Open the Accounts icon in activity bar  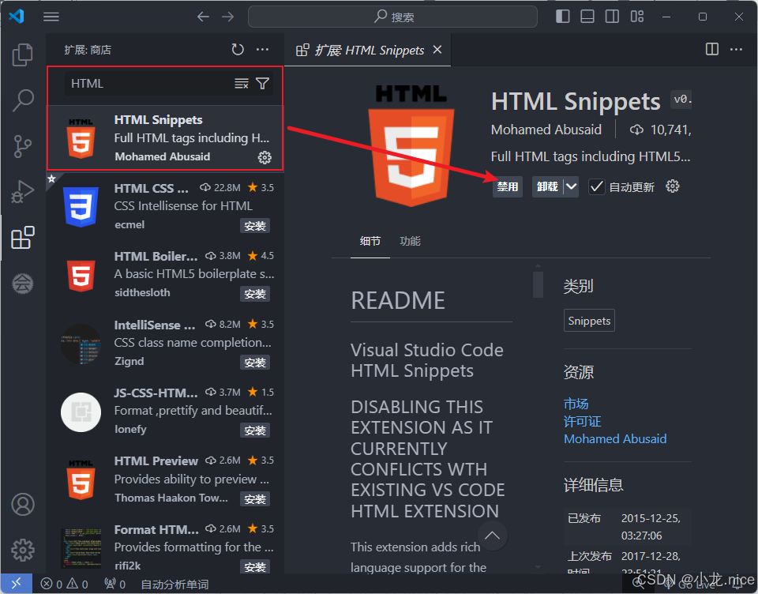23,505
